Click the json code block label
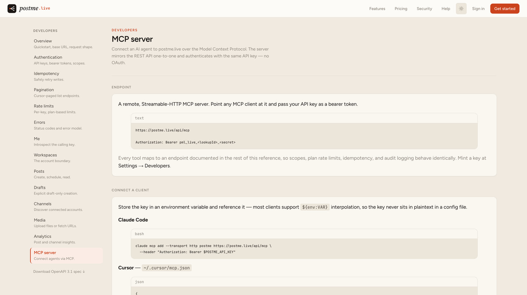This screenshot has height=295, width=527. (139, 282)
